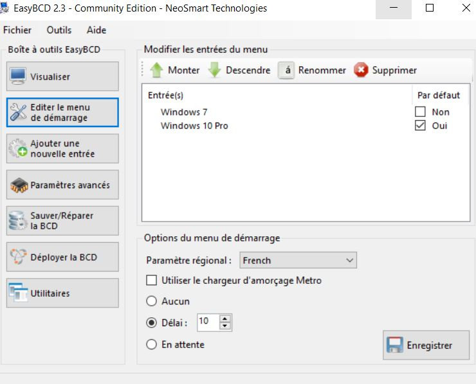Select Editer le menu de démarrage
This screenshot has height=384, width=476.
point(62,112)
